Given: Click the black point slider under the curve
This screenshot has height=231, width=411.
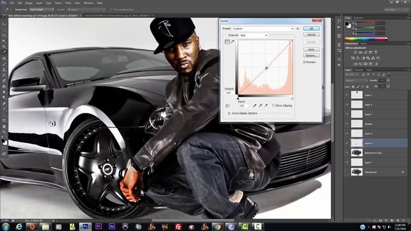Looking at the screenshot, I should pyautogui.click(x=238, y=98).
